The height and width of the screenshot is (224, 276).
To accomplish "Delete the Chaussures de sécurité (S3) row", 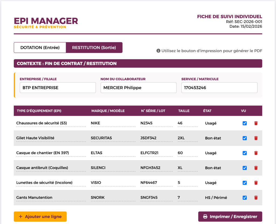I will coord(256,123).
